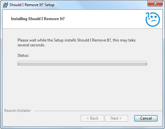Click the 'Should I Remove It? Setup' window title
Image resolution: width=165 pixels, height=129 pixels.
32,5
